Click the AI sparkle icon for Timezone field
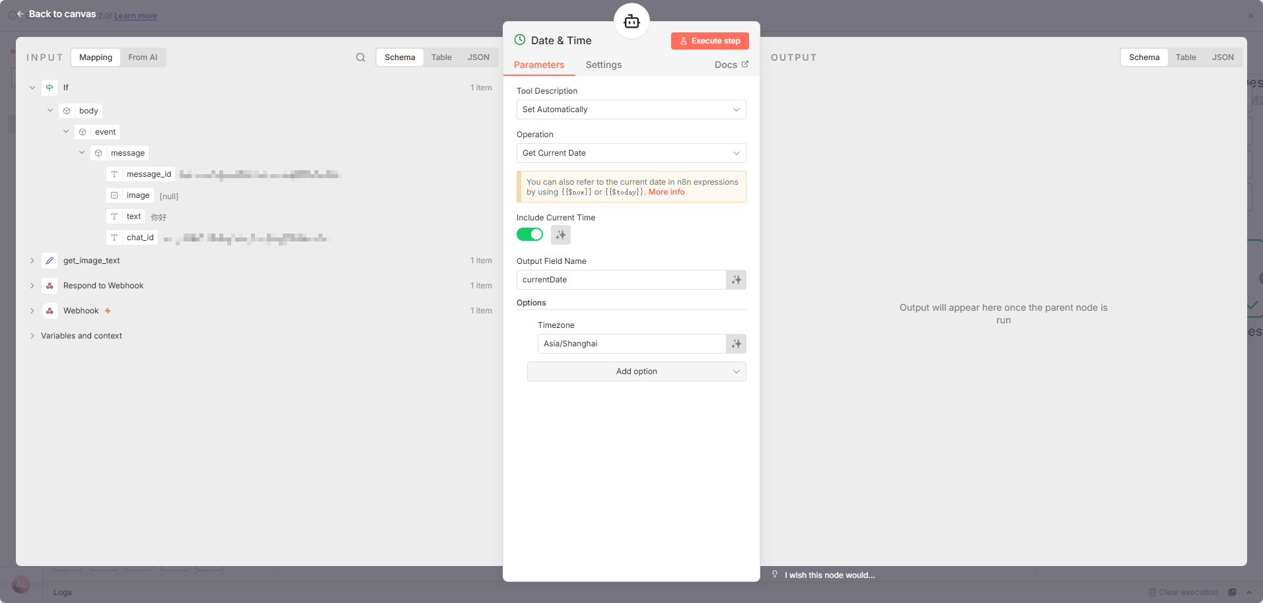The image size is (1263, 603). [736, 344]
